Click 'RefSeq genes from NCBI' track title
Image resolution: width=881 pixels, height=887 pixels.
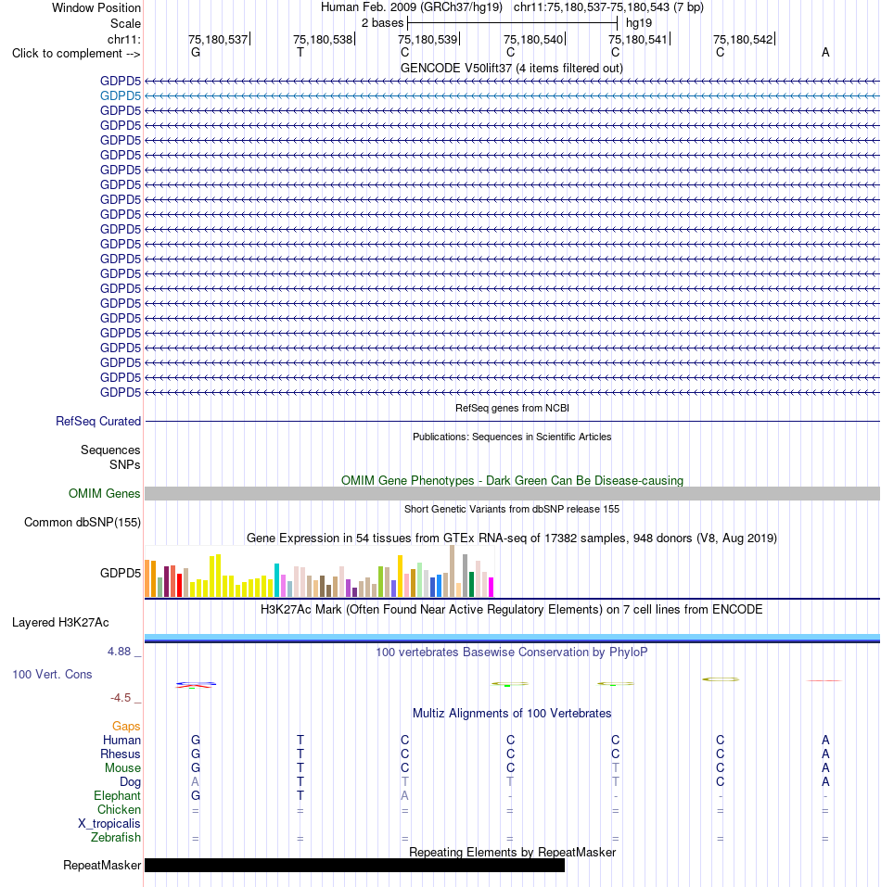512,408
